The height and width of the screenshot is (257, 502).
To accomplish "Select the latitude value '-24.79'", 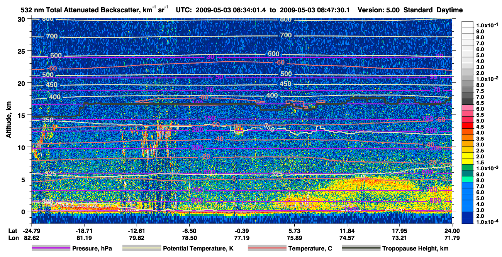I will (x=31, y=230).
